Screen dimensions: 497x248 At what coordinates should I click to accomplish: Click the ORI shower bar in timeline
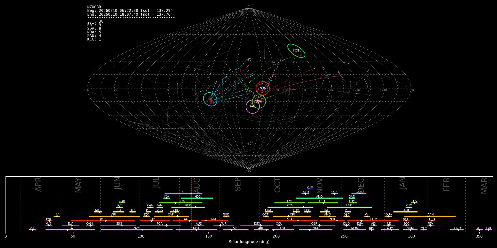pos(292,216)
